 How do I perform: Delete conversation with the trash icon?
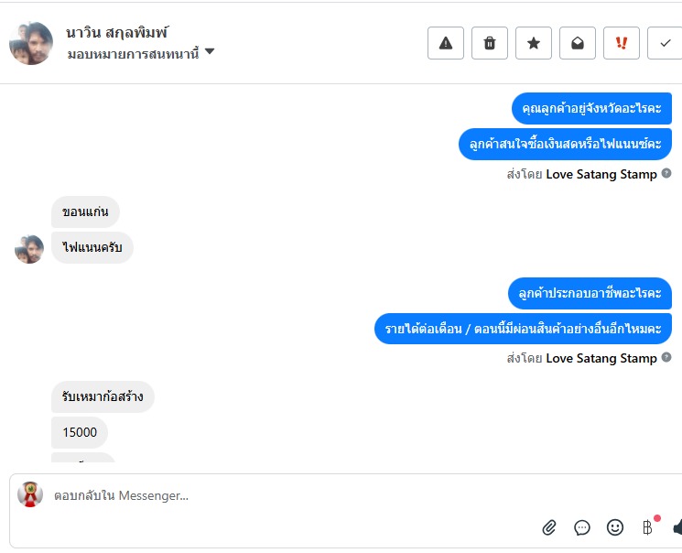coord(490,43)
